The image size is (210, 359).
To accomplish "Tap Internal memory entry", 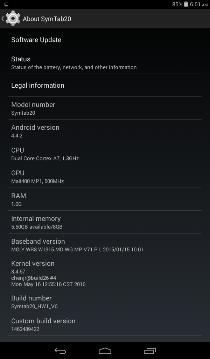I will coord(105,222).
